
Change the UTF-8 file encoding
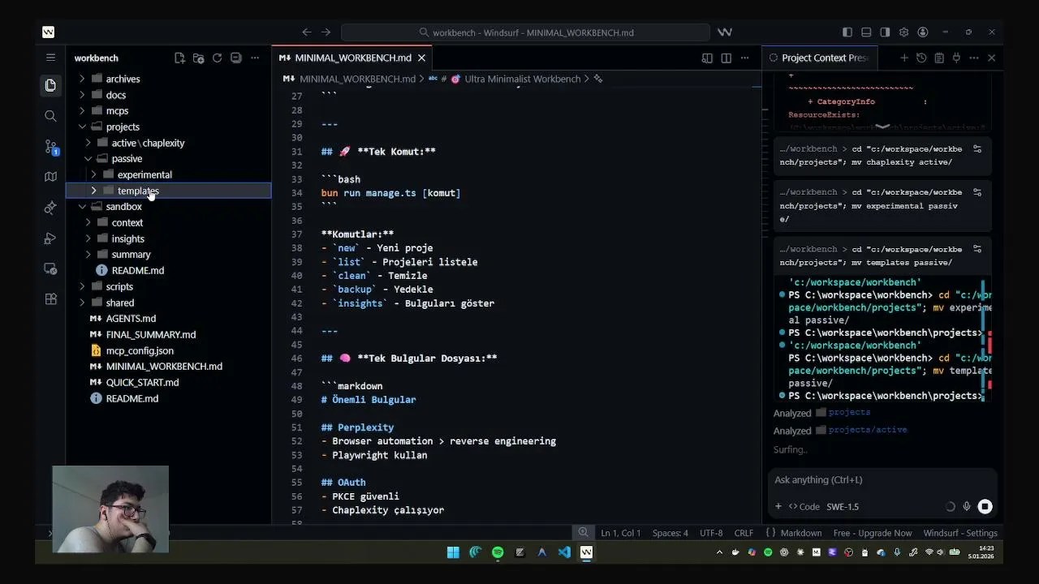(711, 533)
